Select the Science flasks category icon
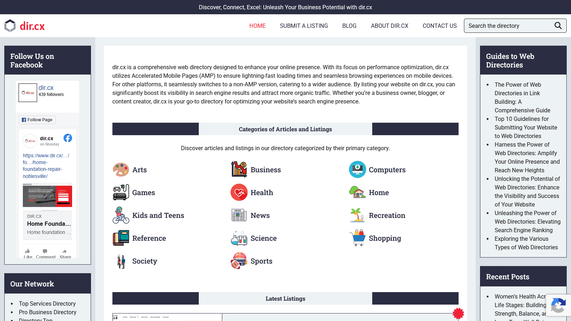 coord(239,238)
